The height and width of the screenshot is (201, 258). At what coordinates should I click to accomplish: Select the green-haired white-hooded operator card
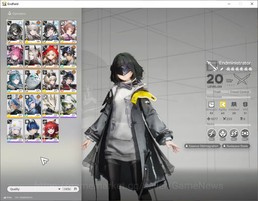pyautogui.click(x=68, y=106)
